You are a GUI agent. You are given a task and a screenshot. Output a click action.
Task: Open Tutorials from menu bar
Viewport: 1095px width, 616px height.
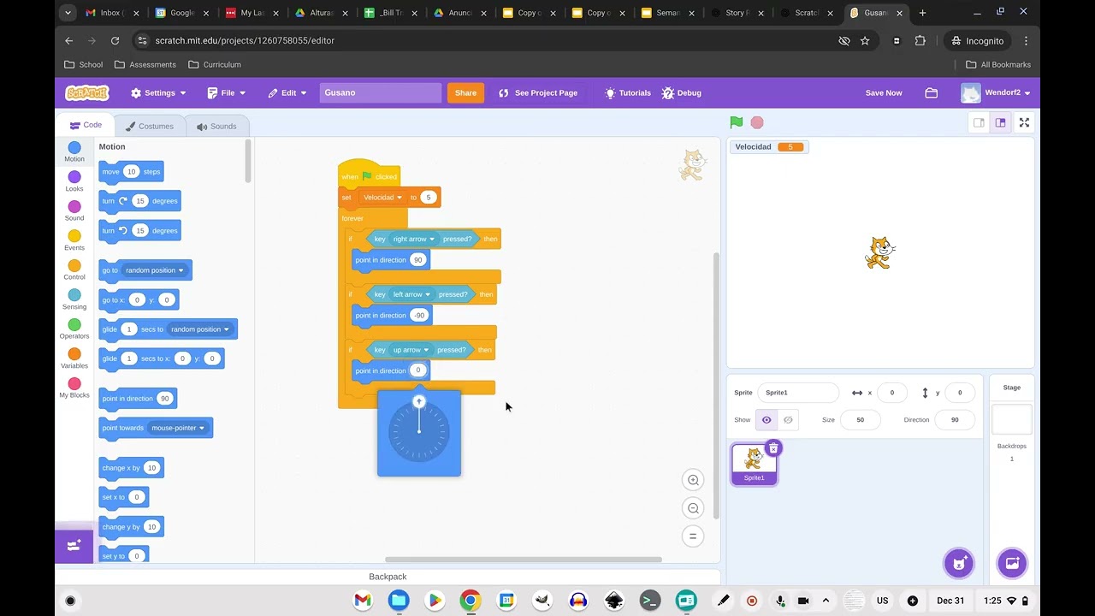pyautogui.click(x=627, y=92)
